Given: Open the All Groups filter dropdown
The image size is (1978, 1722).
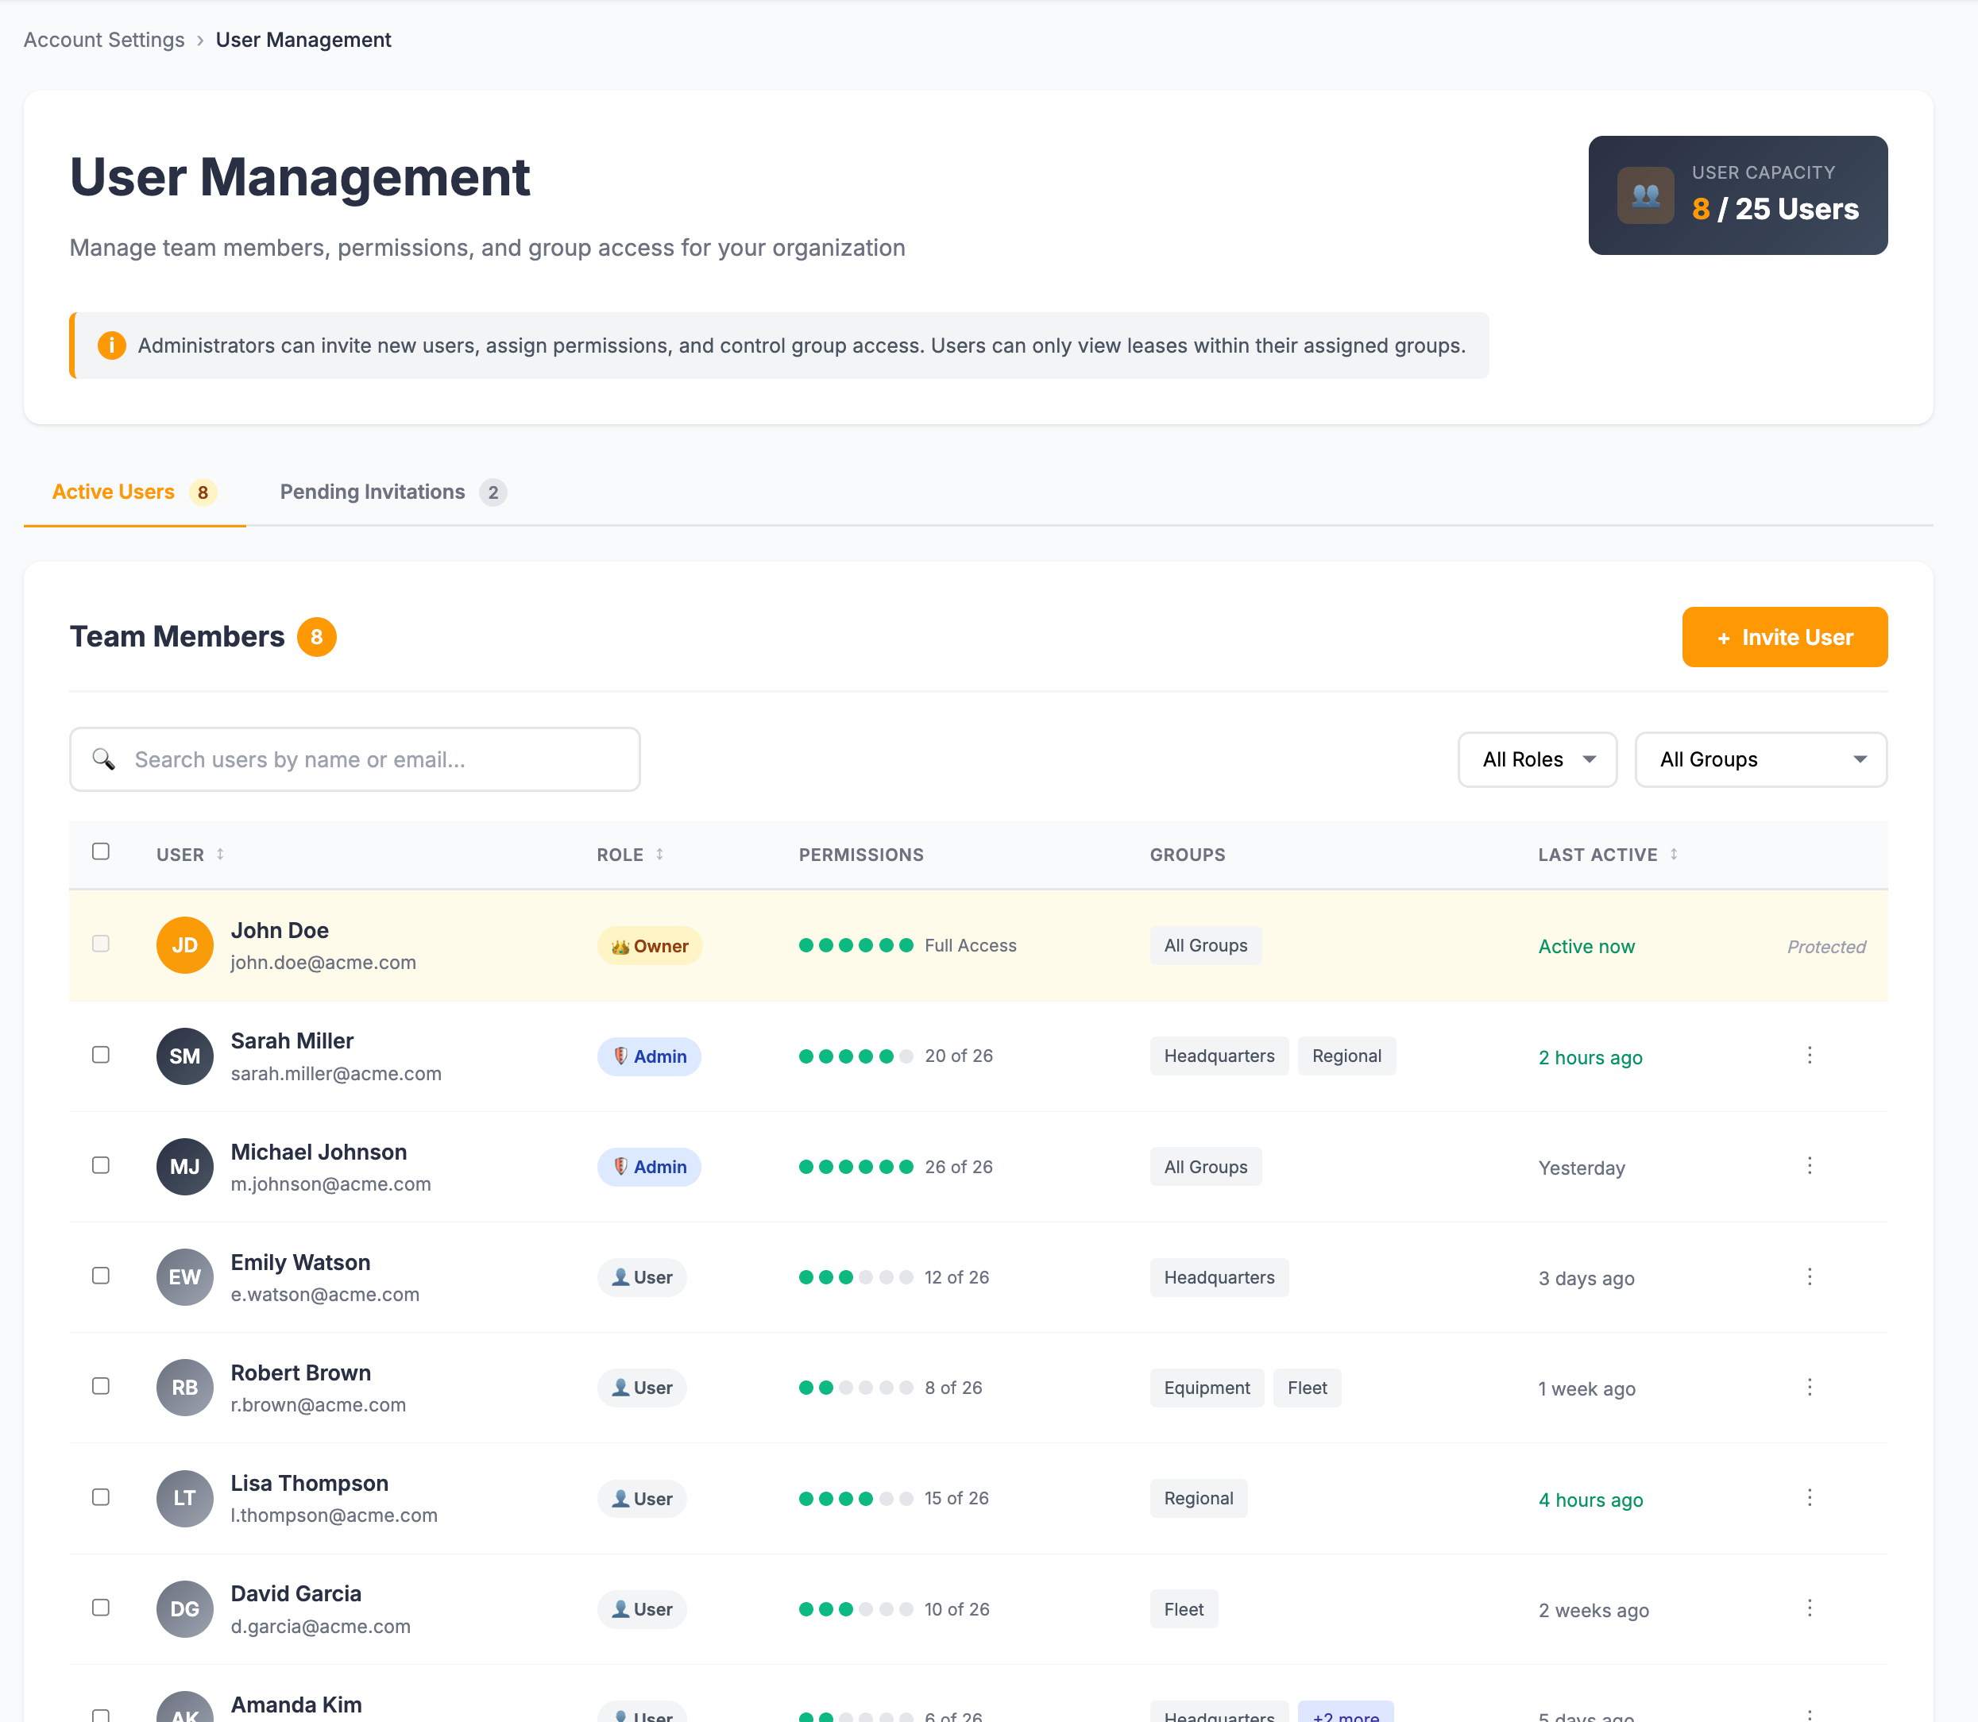Looking at the screenshot, I should (x=1760, y=759).
